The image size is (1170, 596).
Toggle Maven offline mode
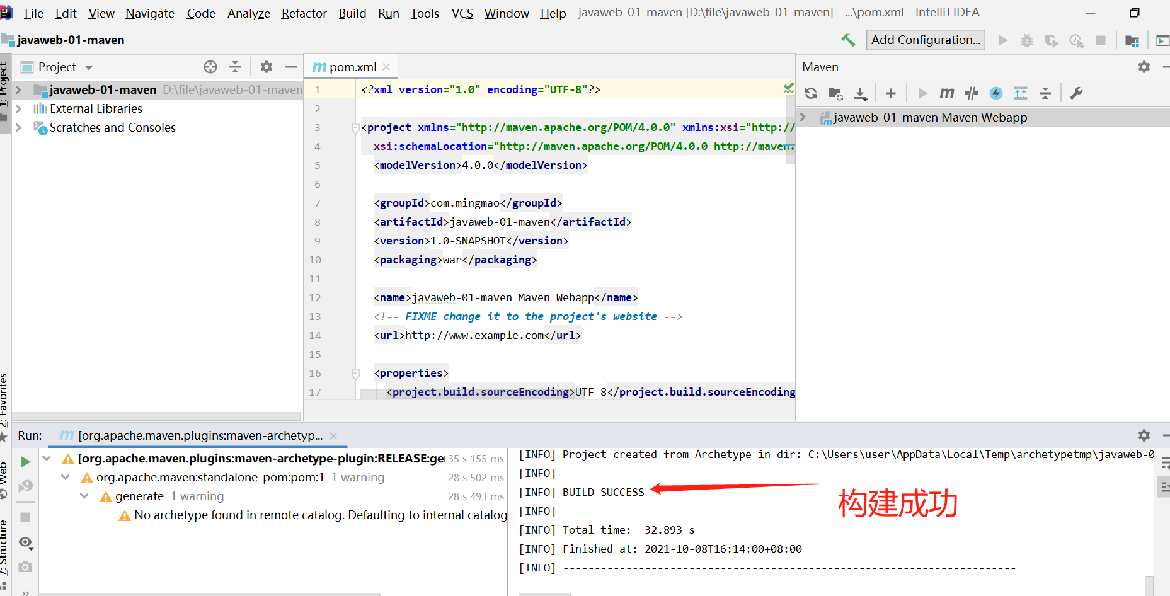[972, 93]
